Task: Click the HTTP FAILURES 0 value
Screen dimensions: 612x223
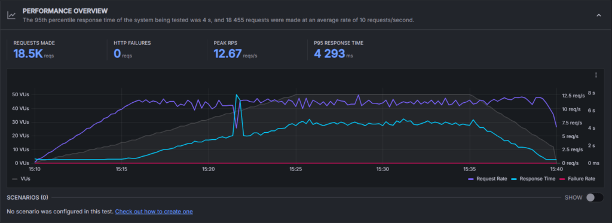Action: point(117,53)
